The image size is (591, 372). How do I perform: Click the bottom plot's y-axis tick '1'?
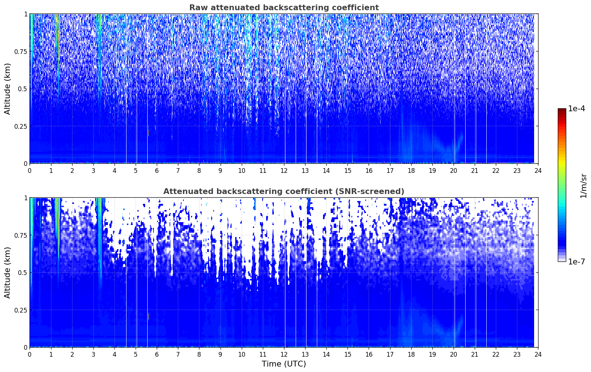coord(26,198)
